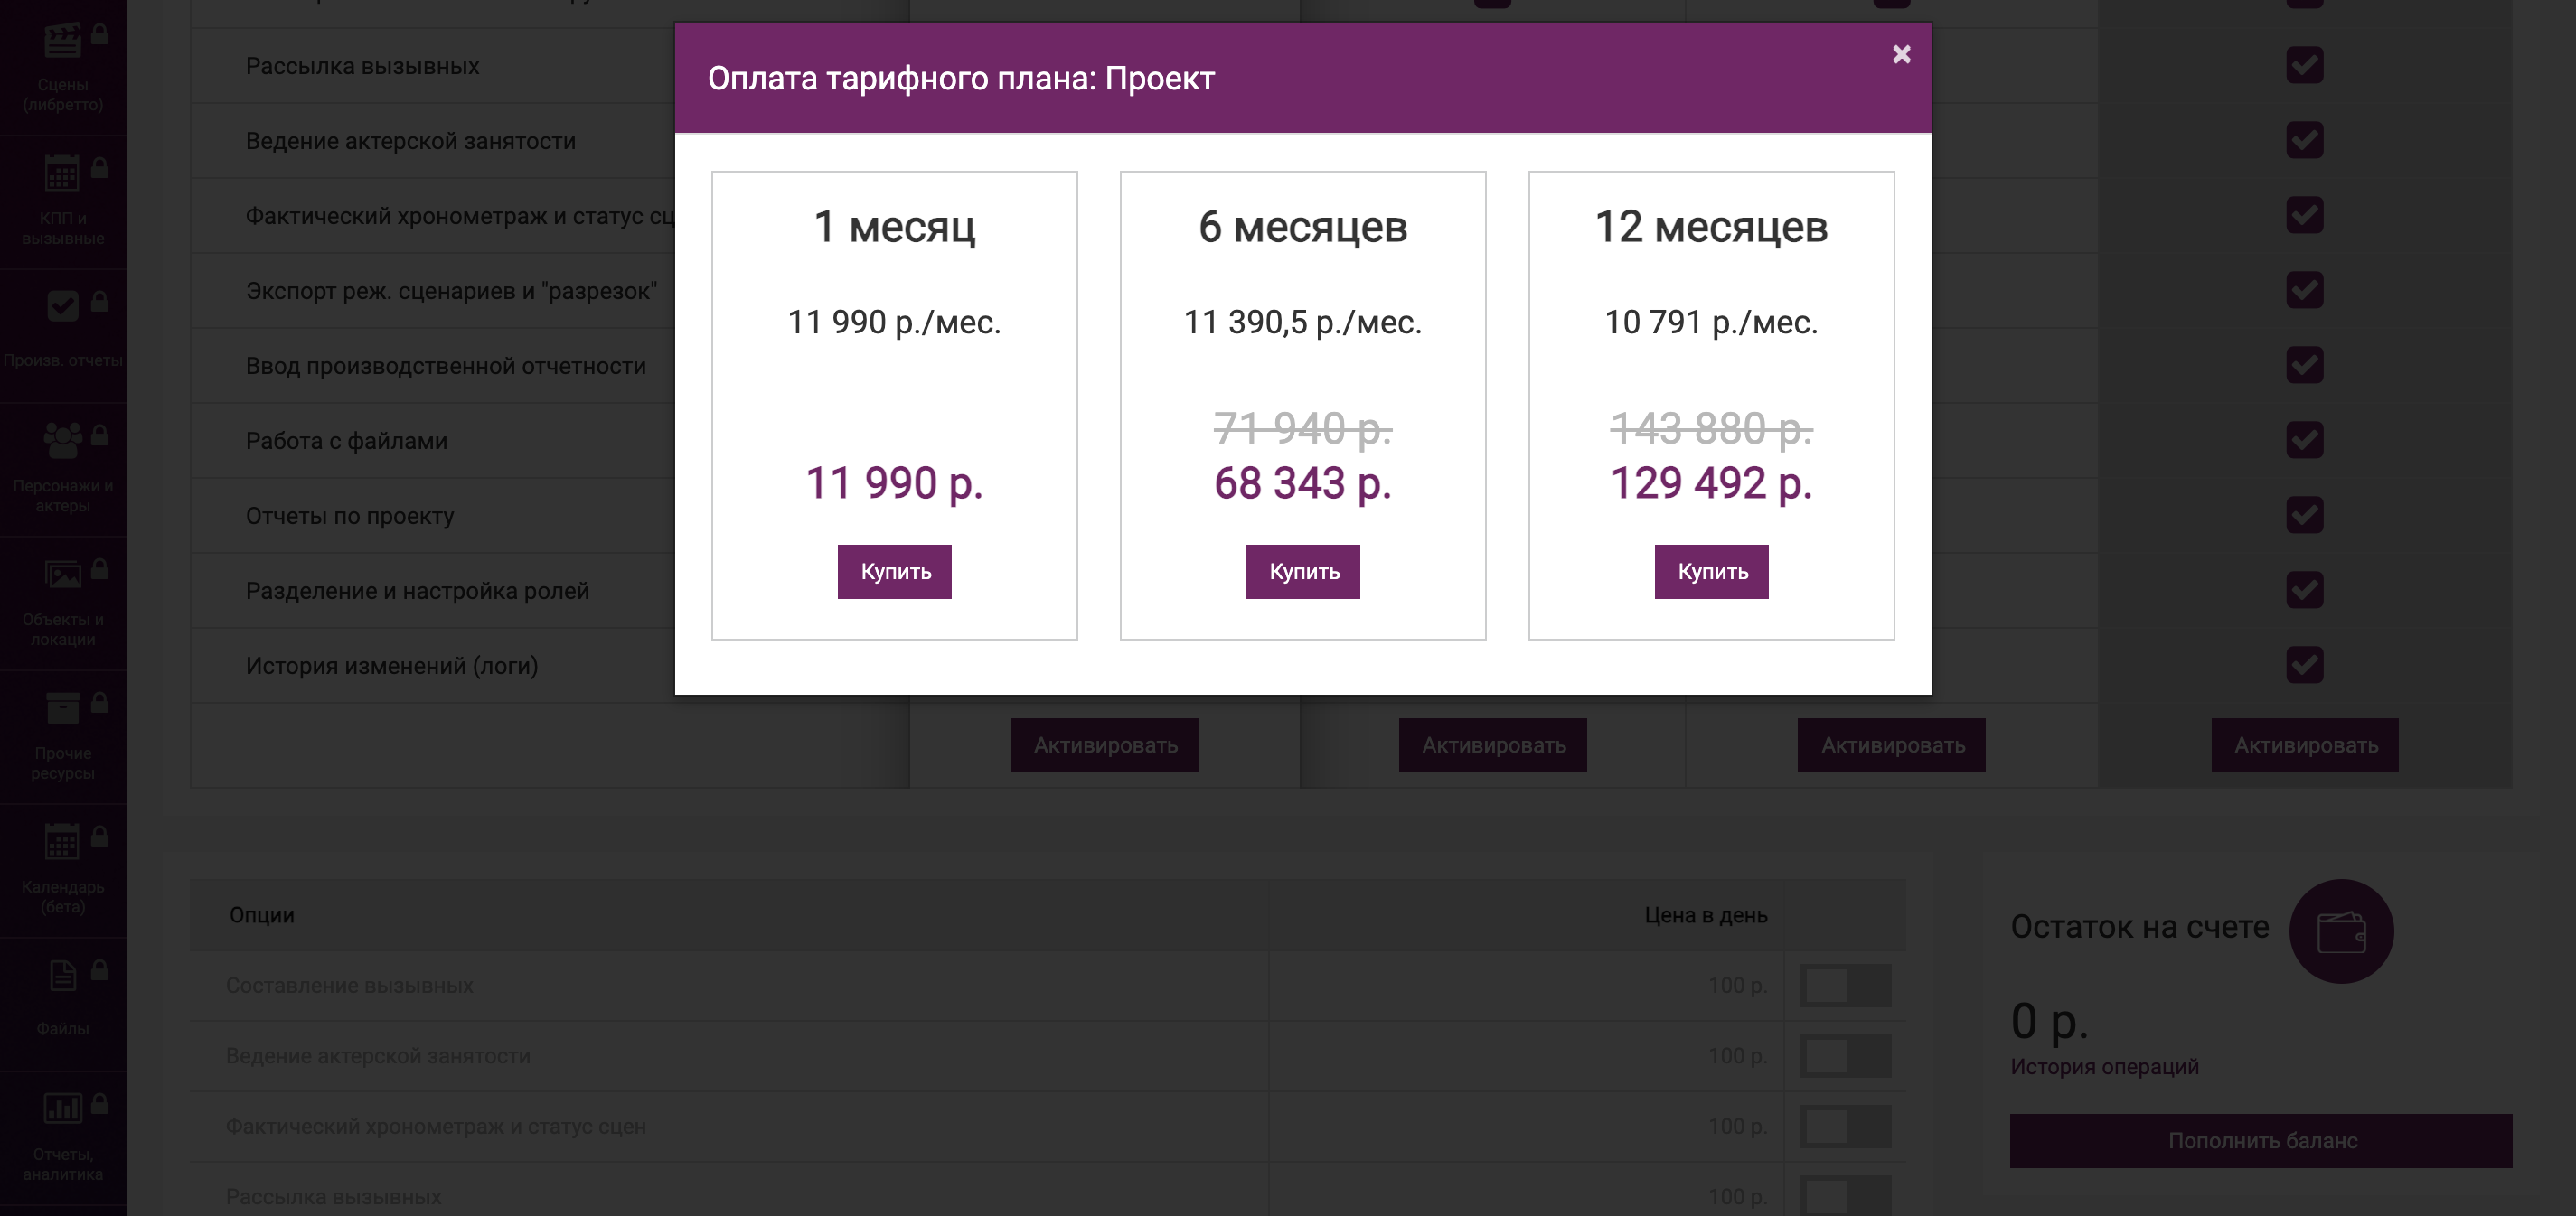The height and width of the screenshot is (1216, 2576).
Task: Click first Активировать button in plans table
Action: pos(1104,745)
